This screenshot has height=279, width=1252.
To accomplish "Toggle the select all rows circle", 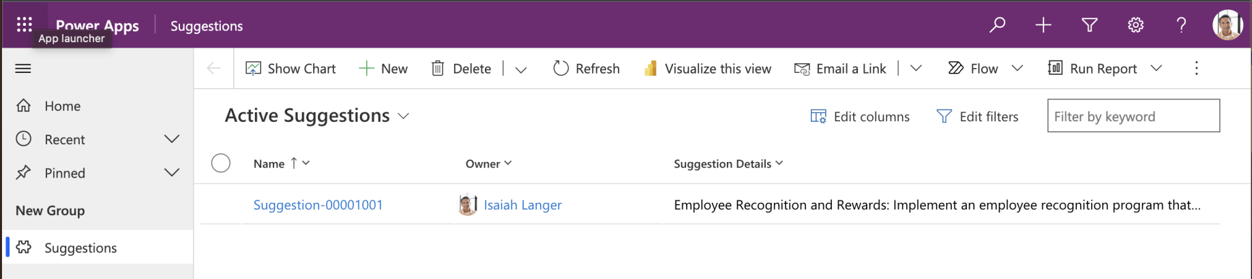I will point(220,163).
